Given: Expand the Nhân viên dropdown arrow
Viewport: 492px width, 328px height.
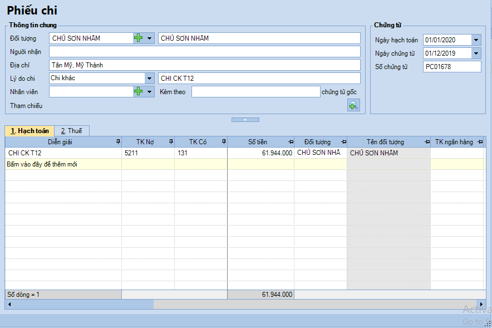Looking at the screenshot, I should click(150, 91).
